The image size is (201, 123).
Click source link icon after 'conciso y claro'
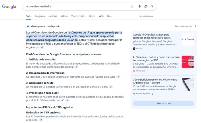click(x=111, y=87)
